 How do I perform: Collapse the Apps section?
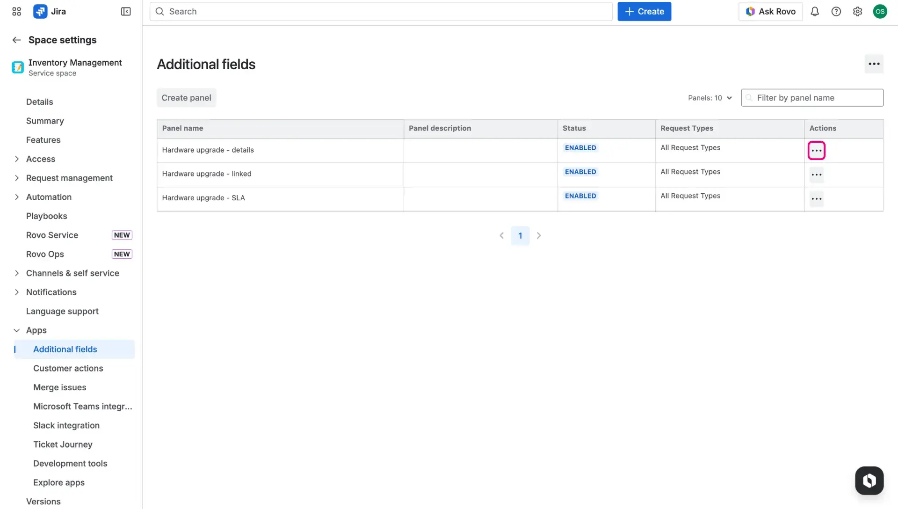click(16, 330)
